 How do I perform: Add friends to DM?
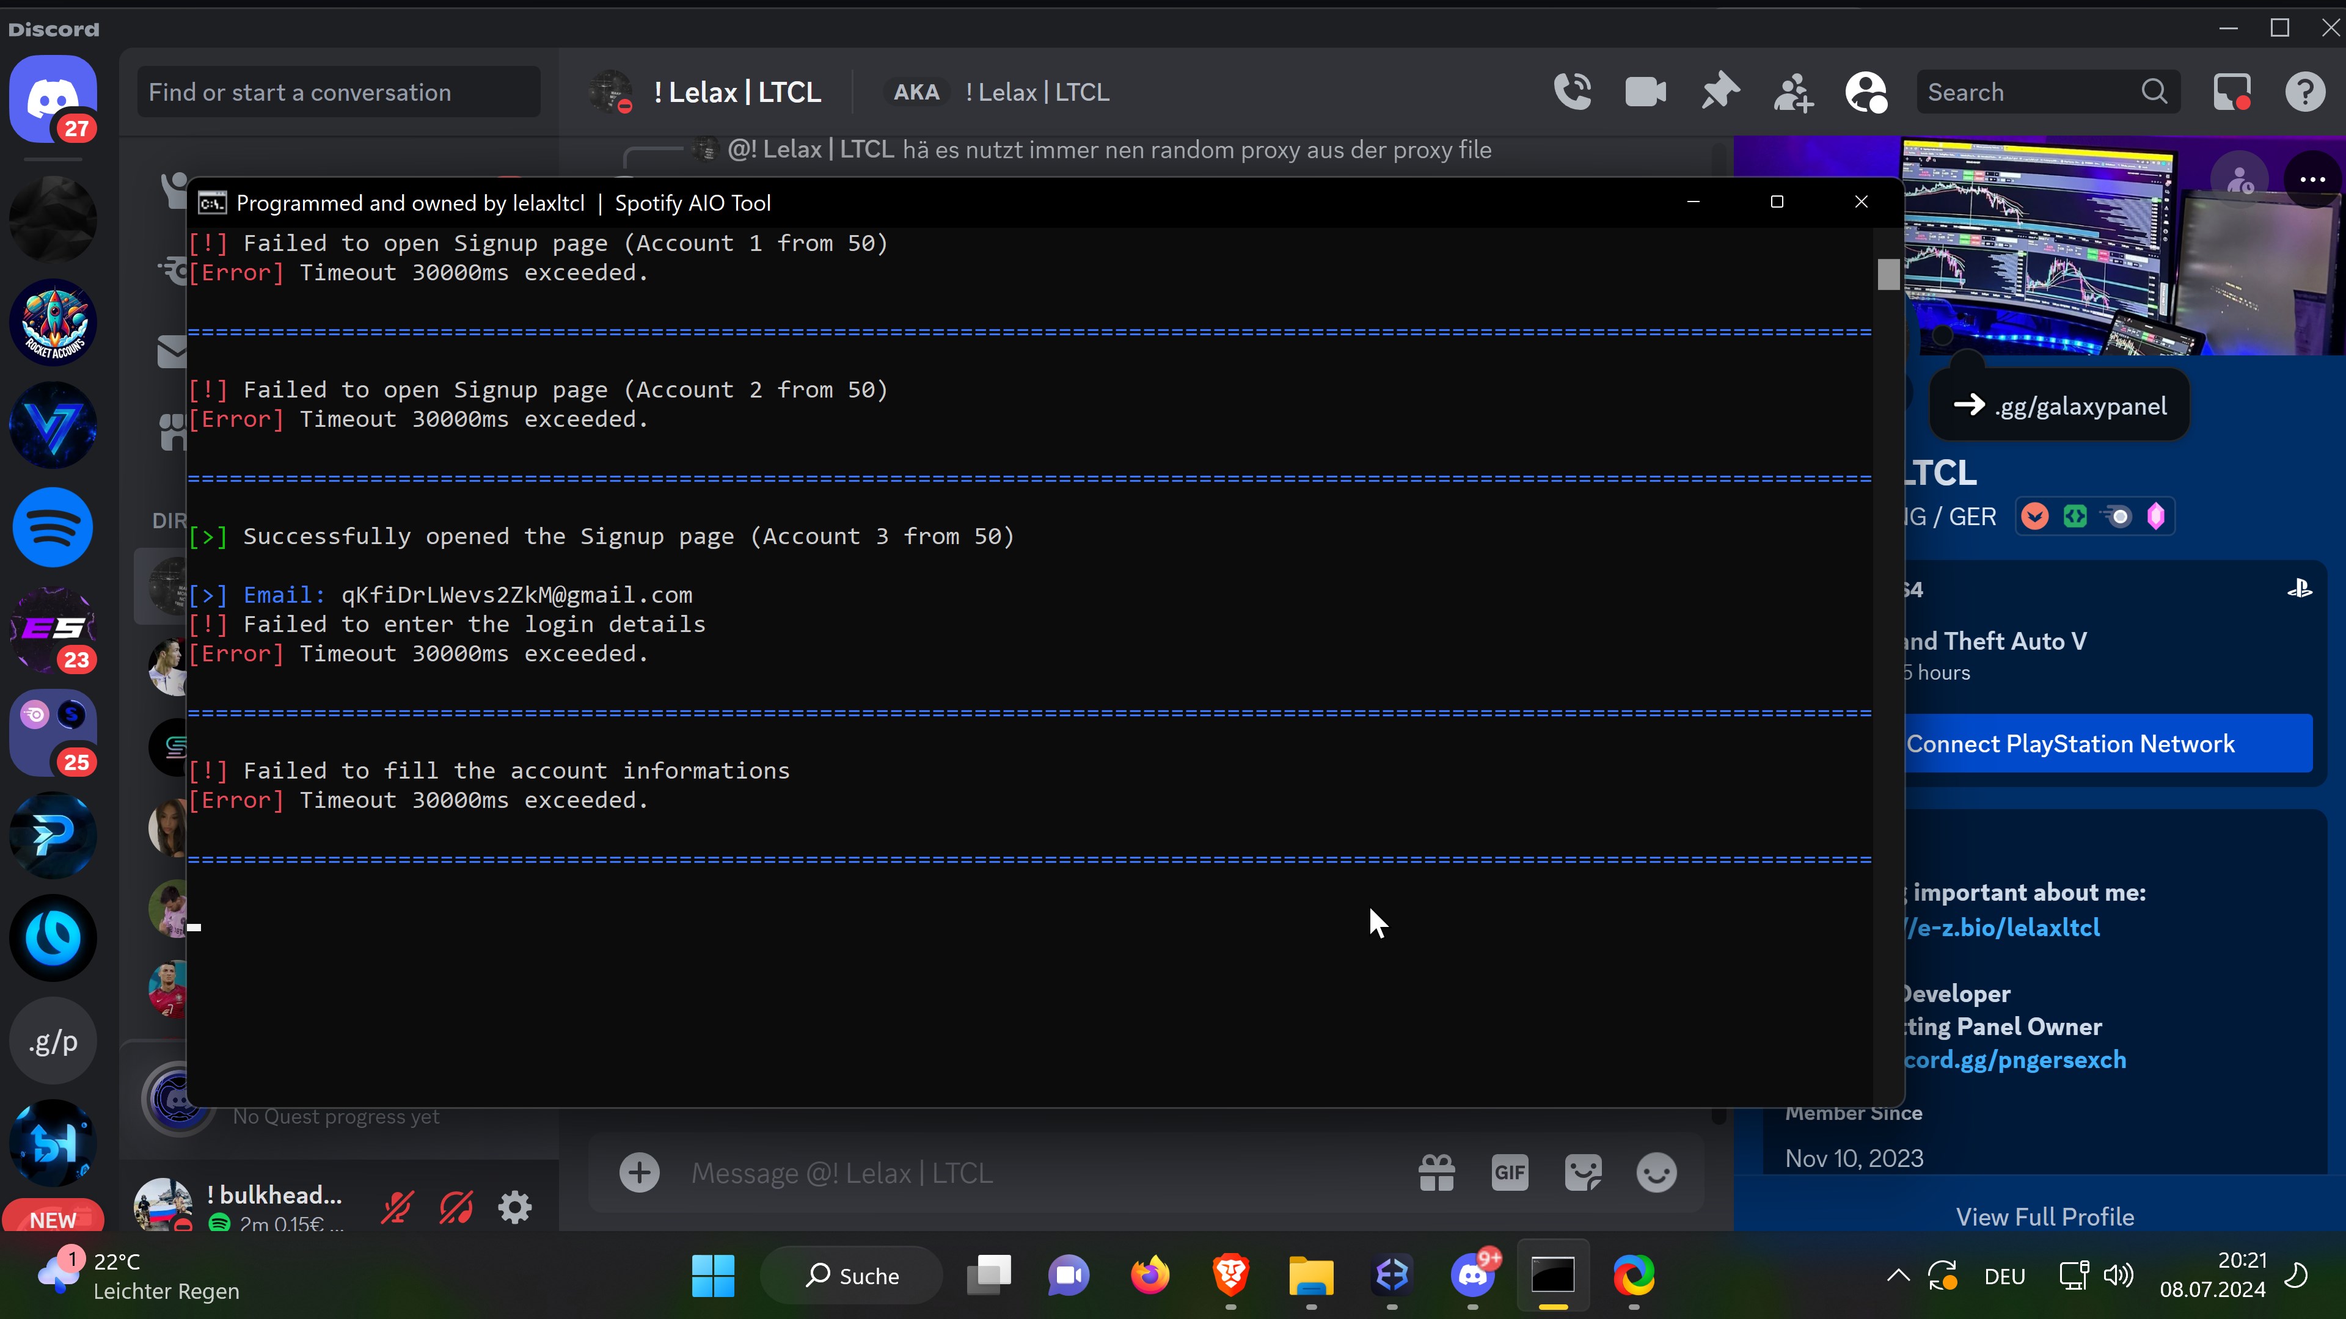pyautogui.click(x=1792, y=92)
